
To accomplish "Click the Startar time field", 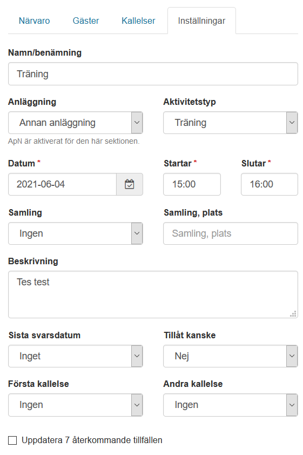I will [192, 184].
